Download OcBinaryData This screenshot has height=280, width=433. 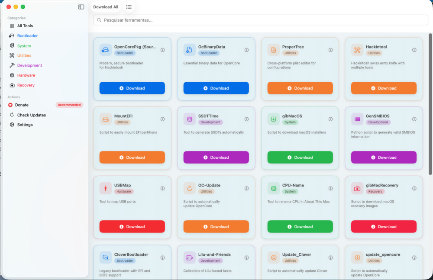216,88
